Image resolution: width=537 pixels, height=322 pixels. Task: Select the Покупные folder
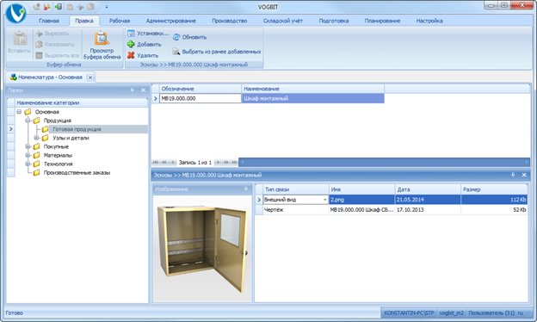click(56, 146)
